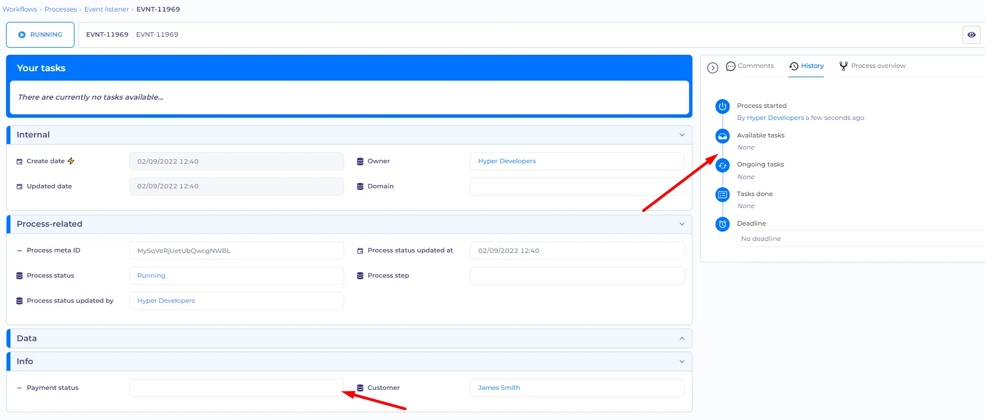
Task: Open Hyper Developers in Process status updated by
Action: [166, 301]
